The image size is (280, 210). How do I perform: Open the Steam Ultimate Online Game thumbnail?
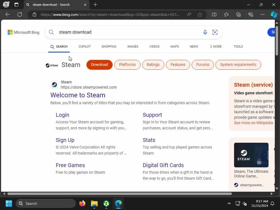point(251,155)
